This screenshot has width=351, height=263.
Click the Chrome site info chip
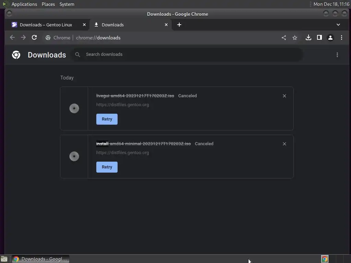pyautogui.click(x=58, y=38)
